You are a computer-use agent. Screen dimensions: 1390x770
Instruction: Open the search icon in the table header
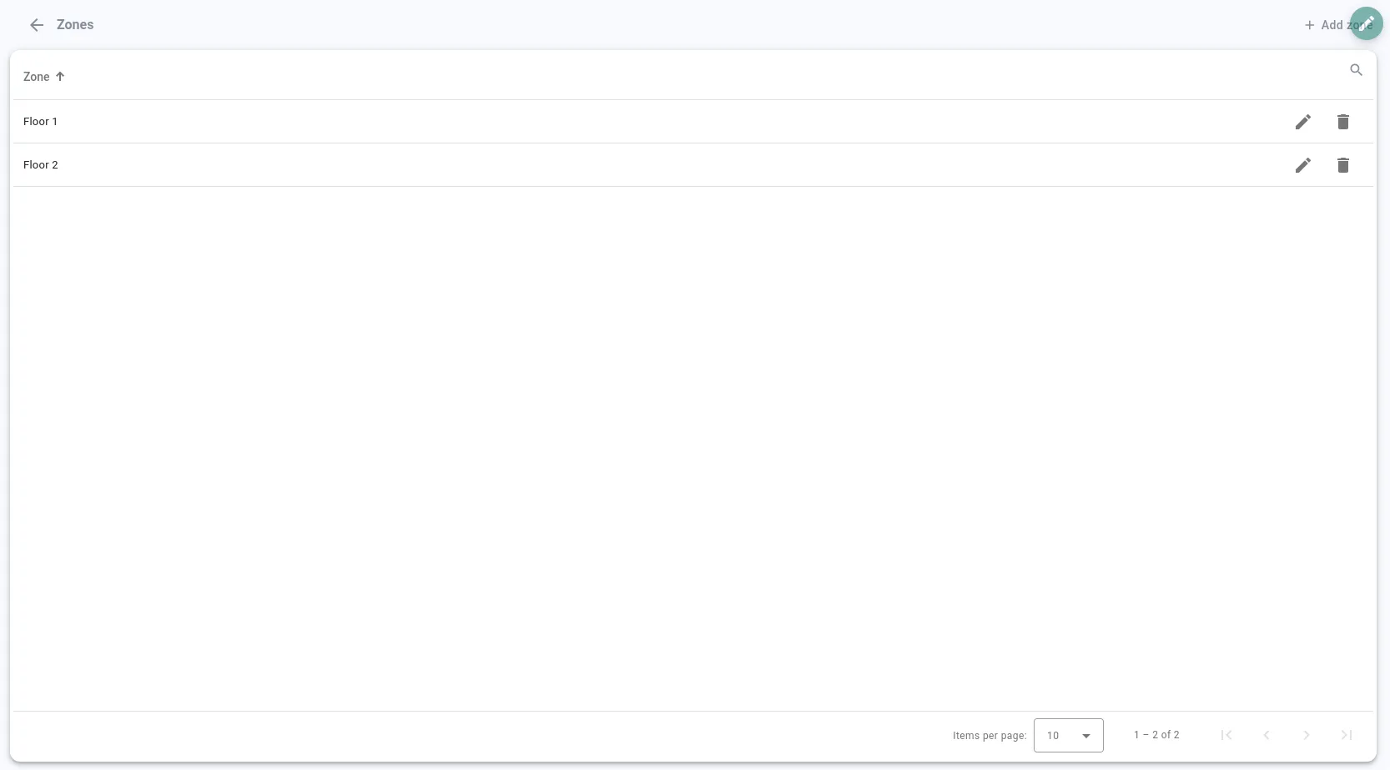(1356, 70)
